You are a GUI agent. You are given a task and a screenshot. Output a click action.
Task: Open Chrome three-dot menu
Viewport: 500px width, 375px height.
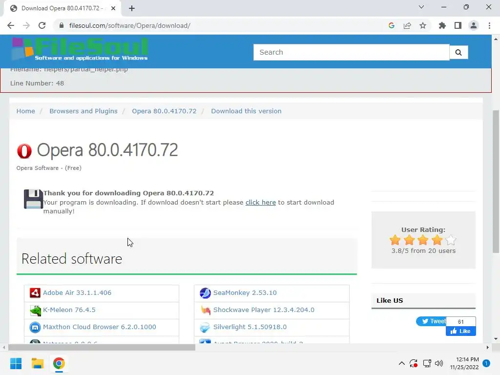coord(489,25)
